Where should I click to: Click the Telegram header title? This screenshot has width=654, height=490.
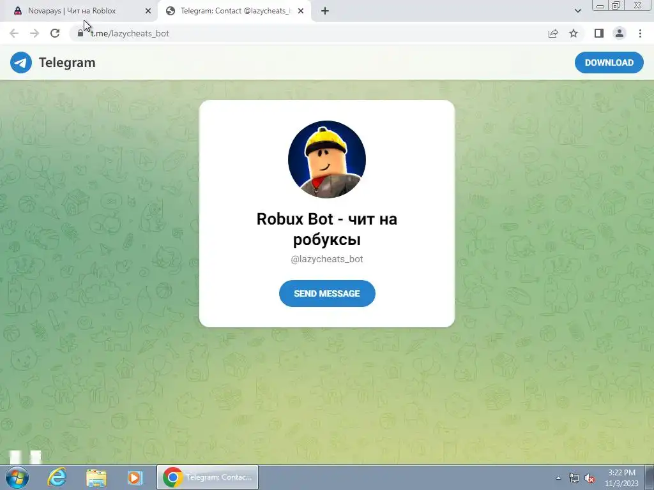tap(67, 63)
